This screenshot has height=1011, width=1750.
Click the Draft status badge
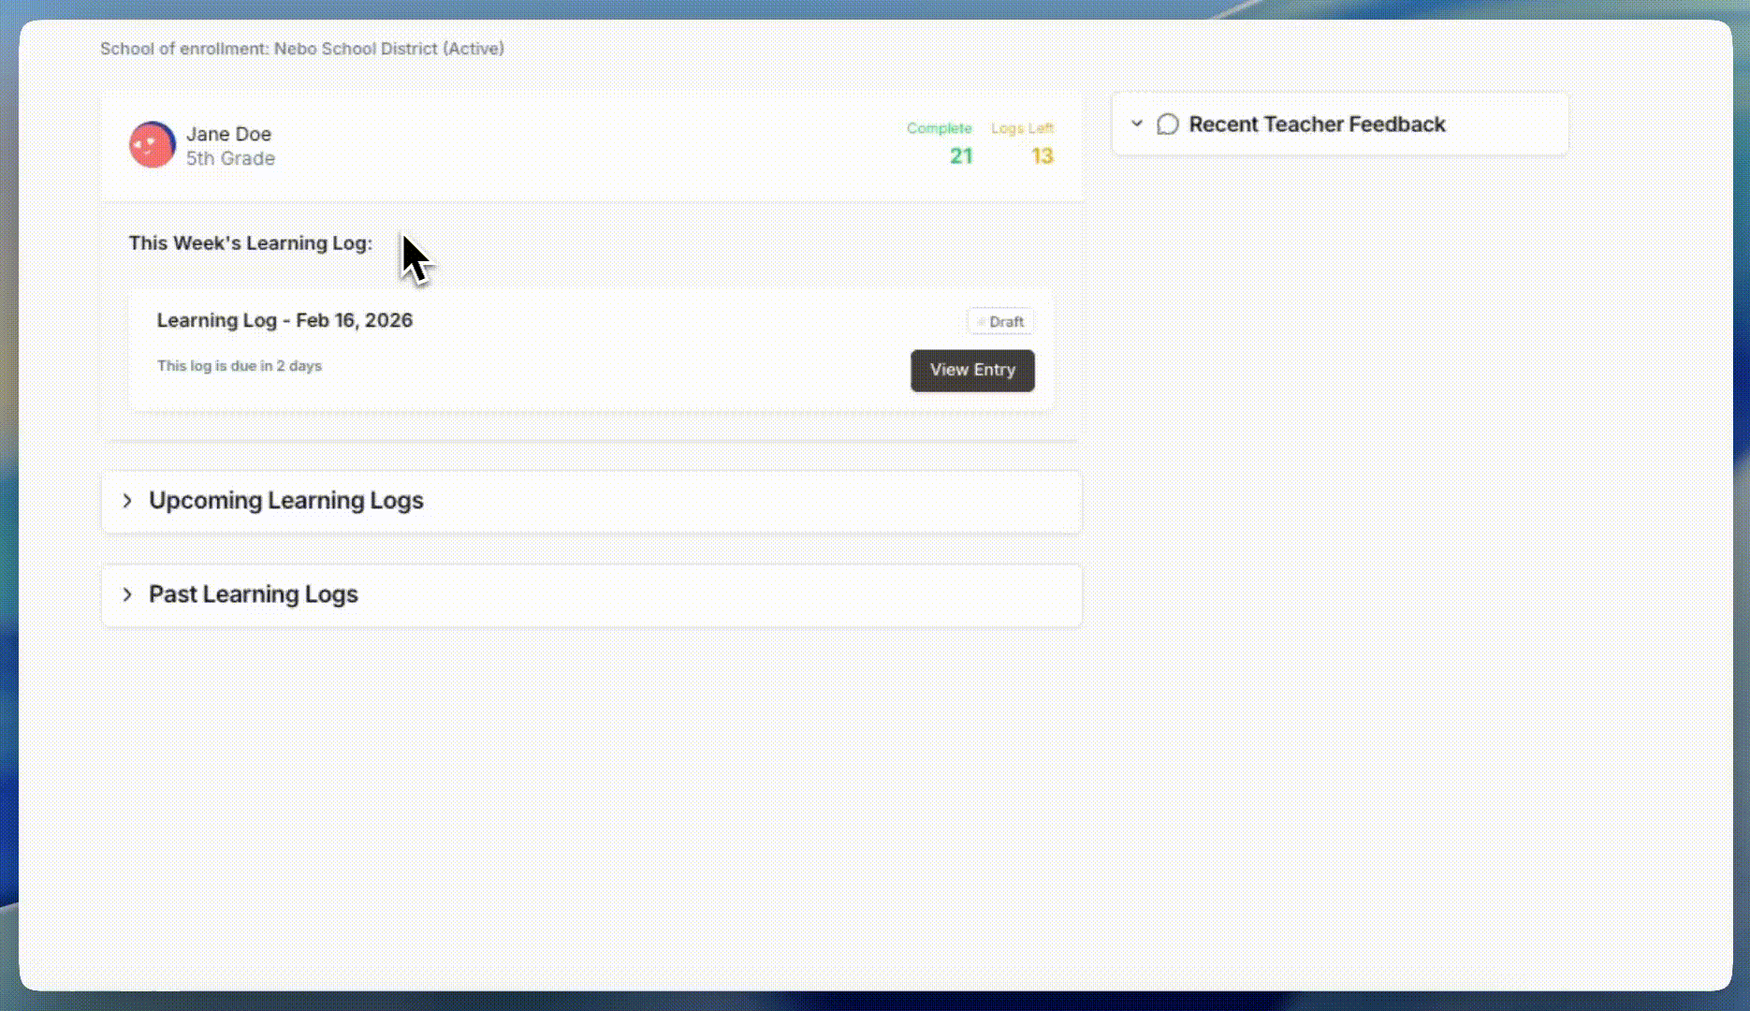1000,322
